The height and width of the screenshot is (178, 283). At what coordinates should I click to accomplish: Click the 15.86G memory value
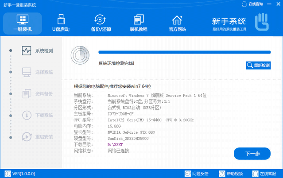[x=114, y=126]
